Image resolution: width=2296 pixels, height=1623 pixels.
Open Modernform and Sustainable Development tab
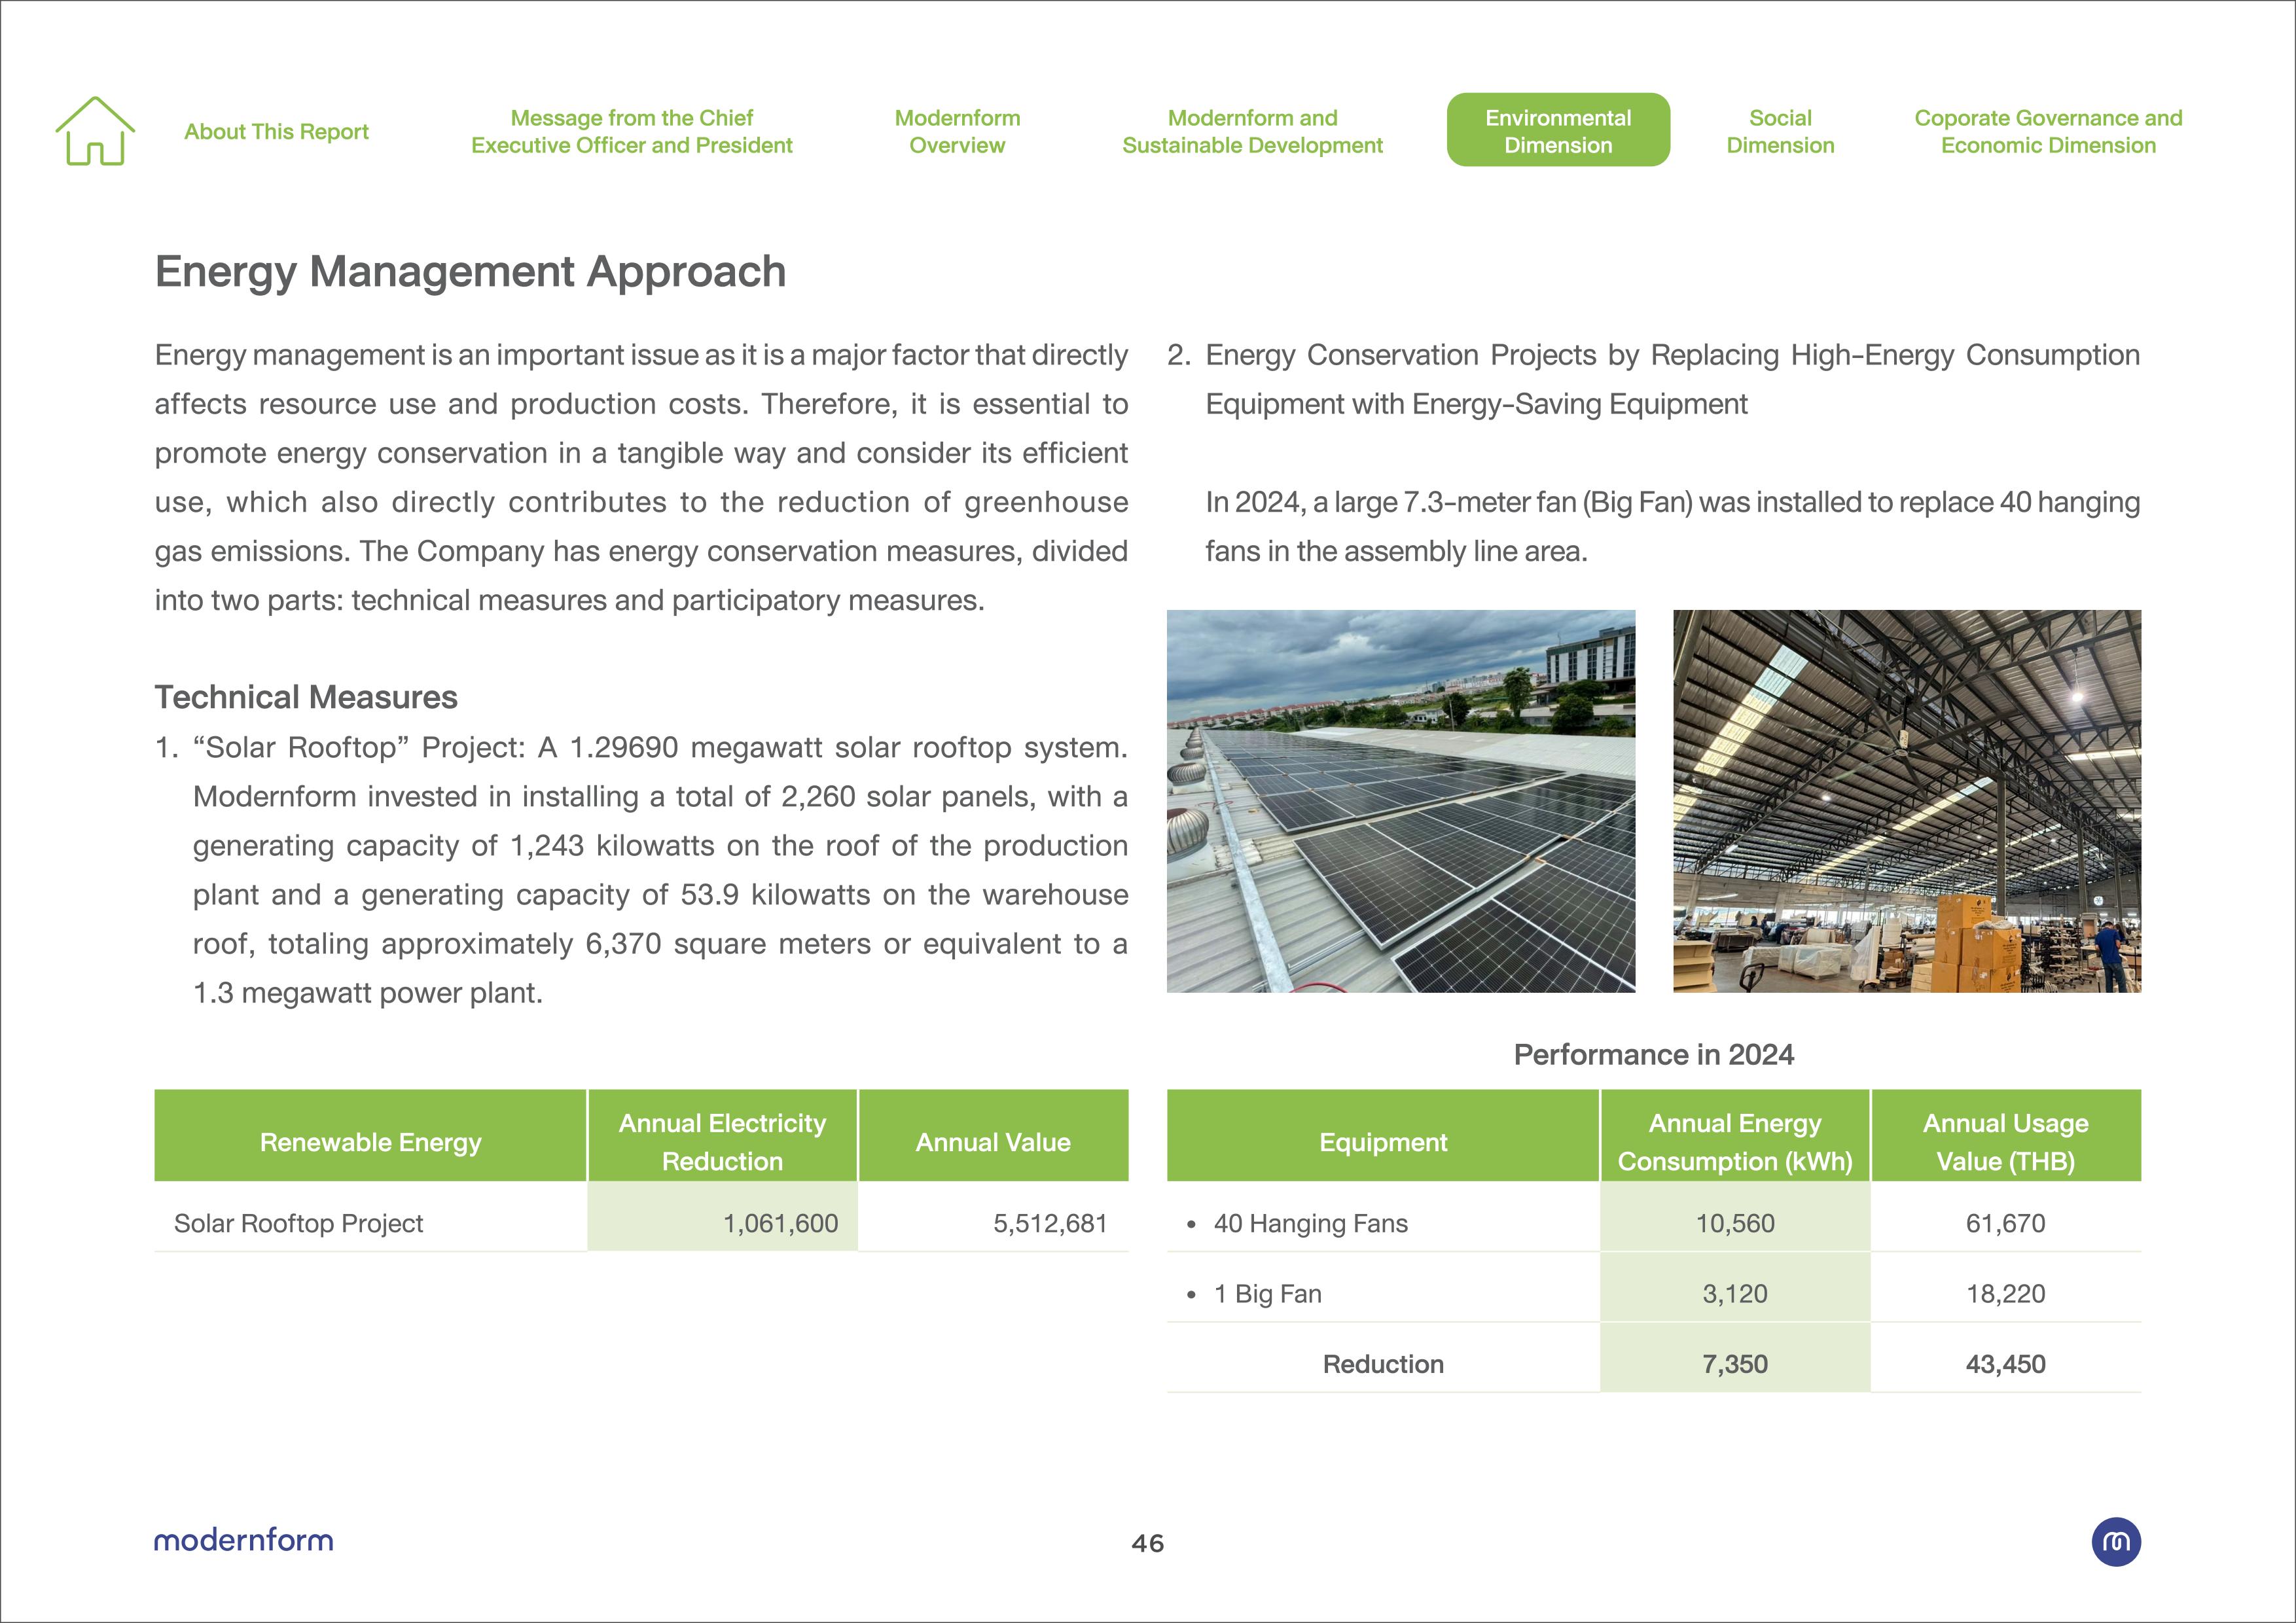pos(1252,132)
